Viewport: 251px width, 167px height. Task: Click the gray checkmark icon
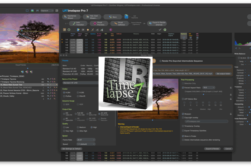[x=160, y=30]
